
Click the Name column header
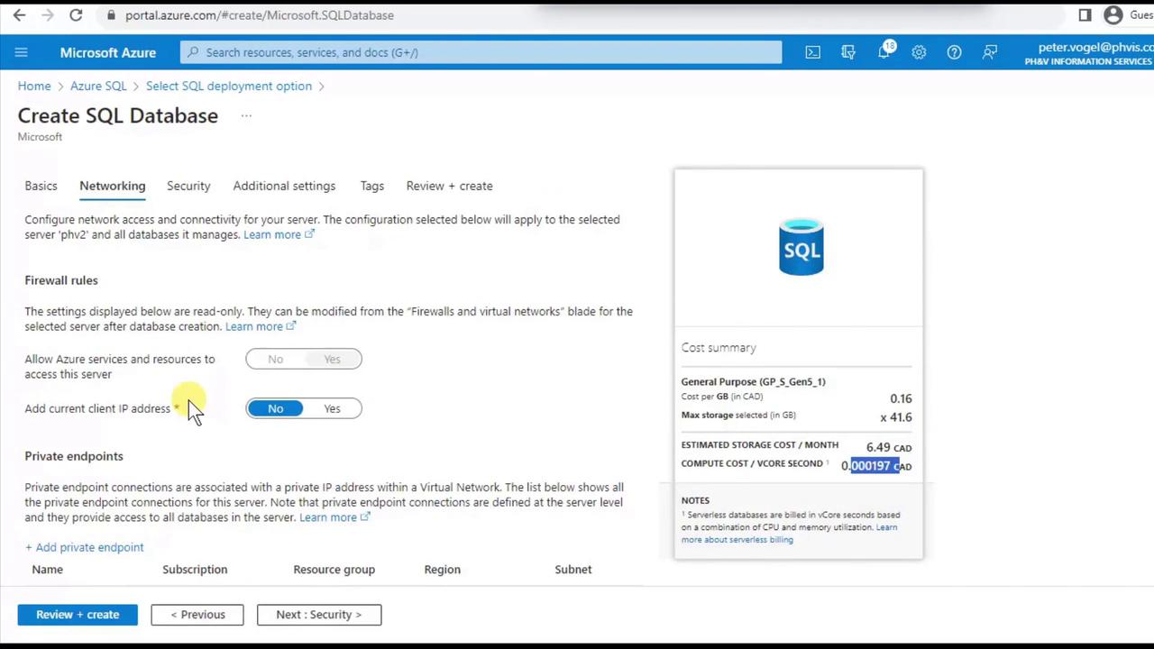pos(48,570)
